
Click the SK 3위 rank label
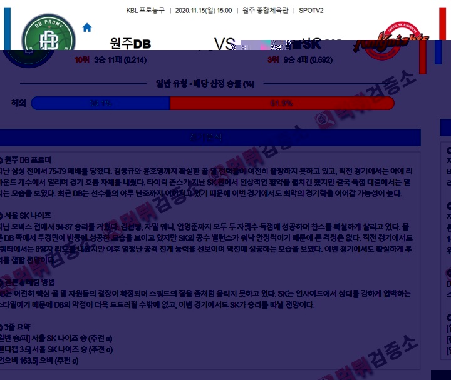pos(273,60)
